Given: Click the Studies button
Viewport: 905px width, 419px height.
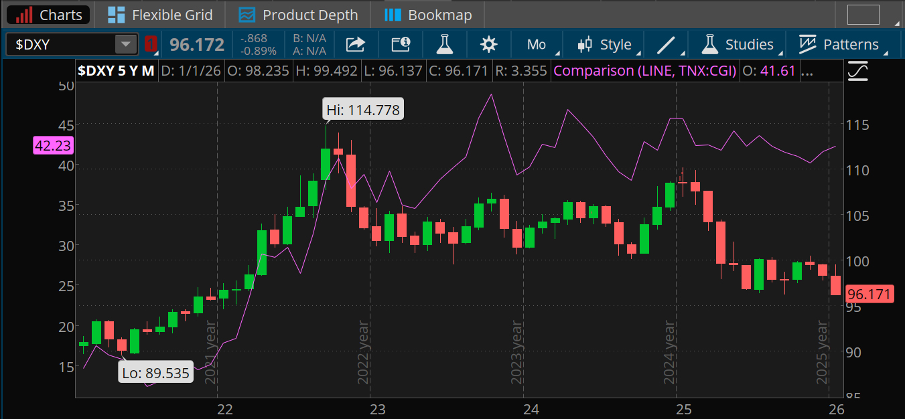Looking at the screenshot, I should [738, 45].
